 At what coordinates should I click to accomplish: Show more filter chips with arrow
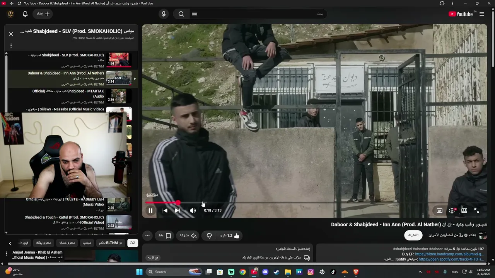(10, 243)
